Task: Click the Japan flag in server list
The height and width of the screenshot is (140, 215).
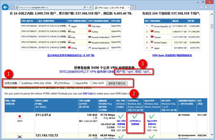Action: click(20, 116)
